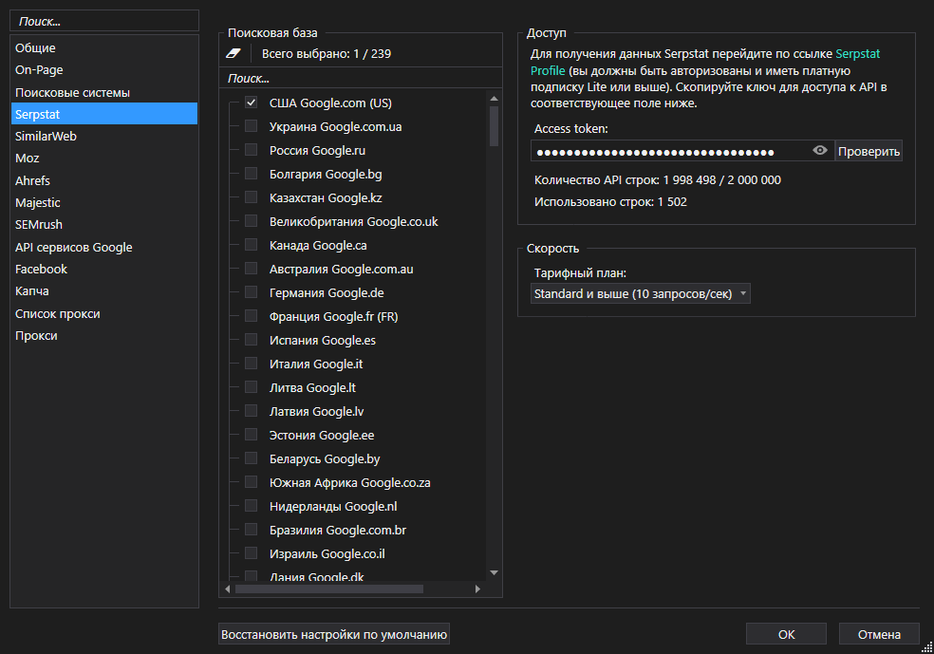This screenshot has height=654, width=934.
Task: Open Капча settings
Action: click(x=104, y=290)
